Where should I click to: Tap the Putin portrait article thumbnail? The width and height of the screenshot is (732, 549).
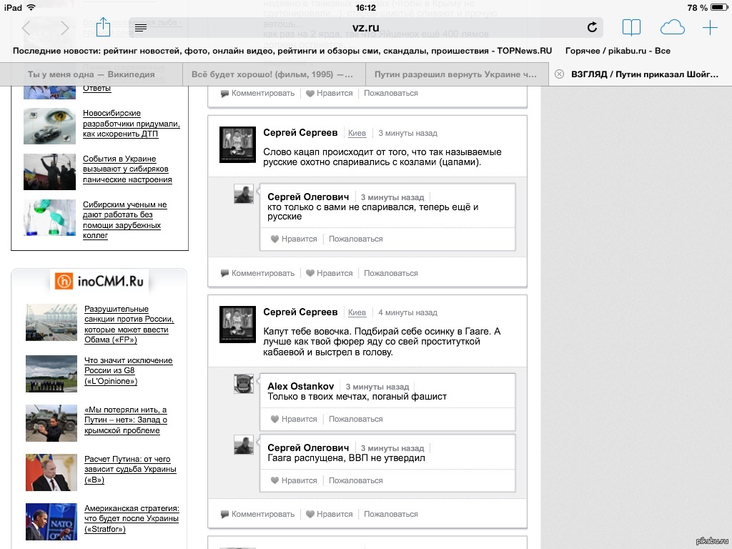51,473
